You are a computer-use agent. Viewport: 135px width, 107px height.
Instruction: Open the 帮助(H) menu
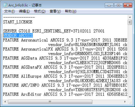(71, 11)
